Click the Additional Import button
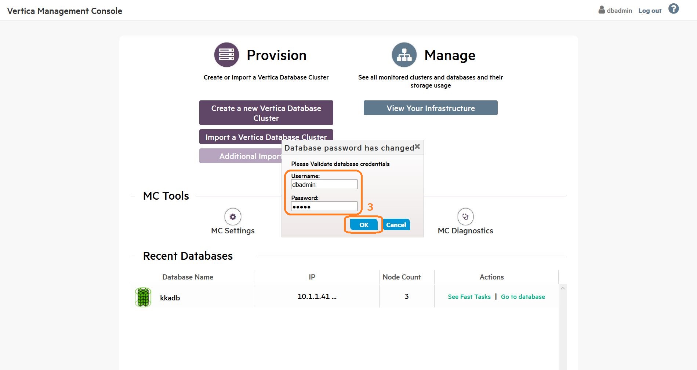Screen dimensions: 697x370 click(240, 156)
